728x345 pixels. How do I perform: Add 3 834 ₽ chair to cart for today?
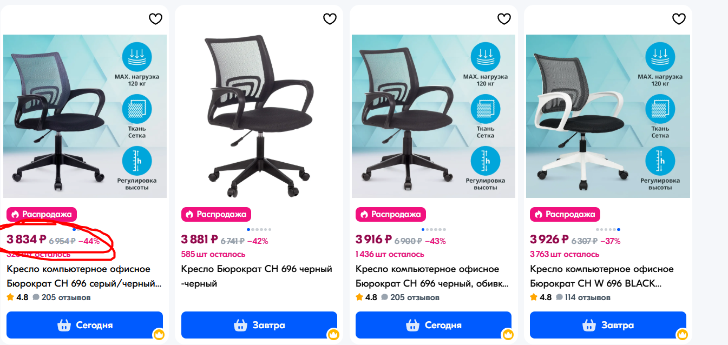coord(84,325)
